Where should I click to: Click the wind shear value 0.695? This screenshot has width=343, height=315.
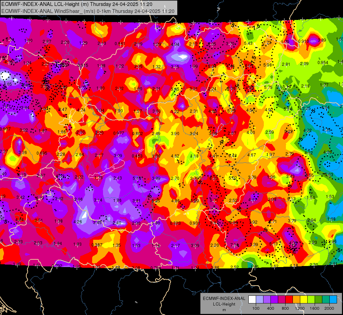(42, 153)
